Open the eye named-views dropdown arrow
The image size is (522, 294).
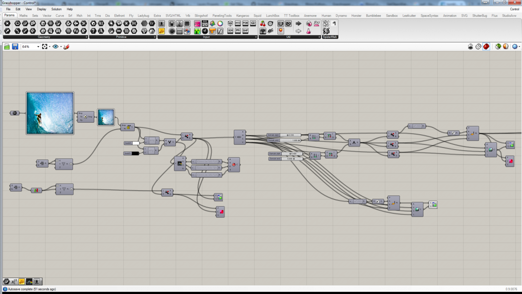(x=61, y=47)
